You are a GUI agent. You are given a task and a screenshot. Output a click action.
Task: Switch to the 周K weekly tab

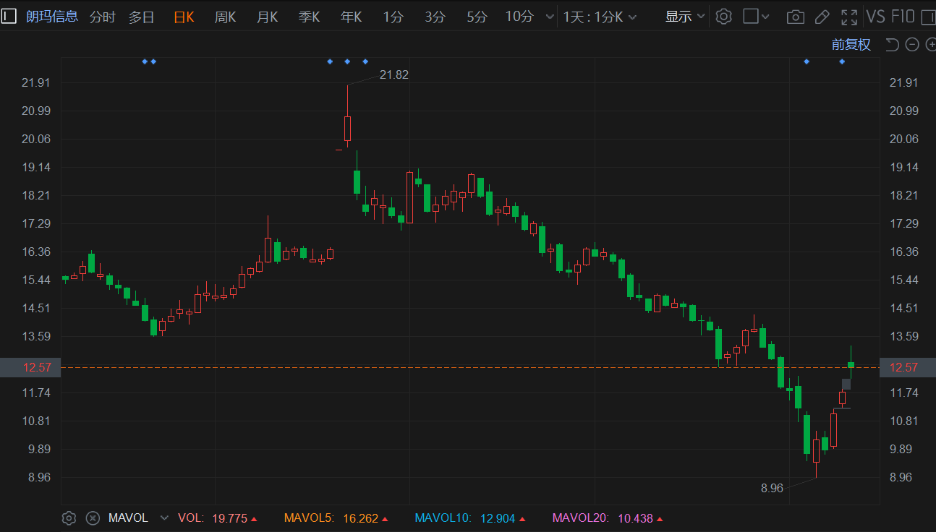(225, 17)
